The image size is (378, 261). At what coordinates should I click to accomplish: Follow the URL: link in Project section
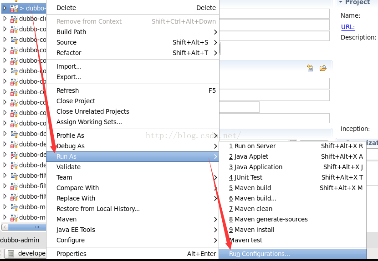point(347,27)
